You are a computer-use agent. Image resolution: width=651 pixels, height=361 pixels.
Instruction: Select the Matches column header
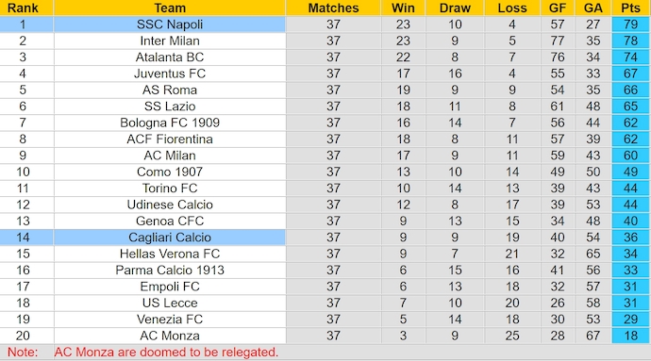pos(333,8)
